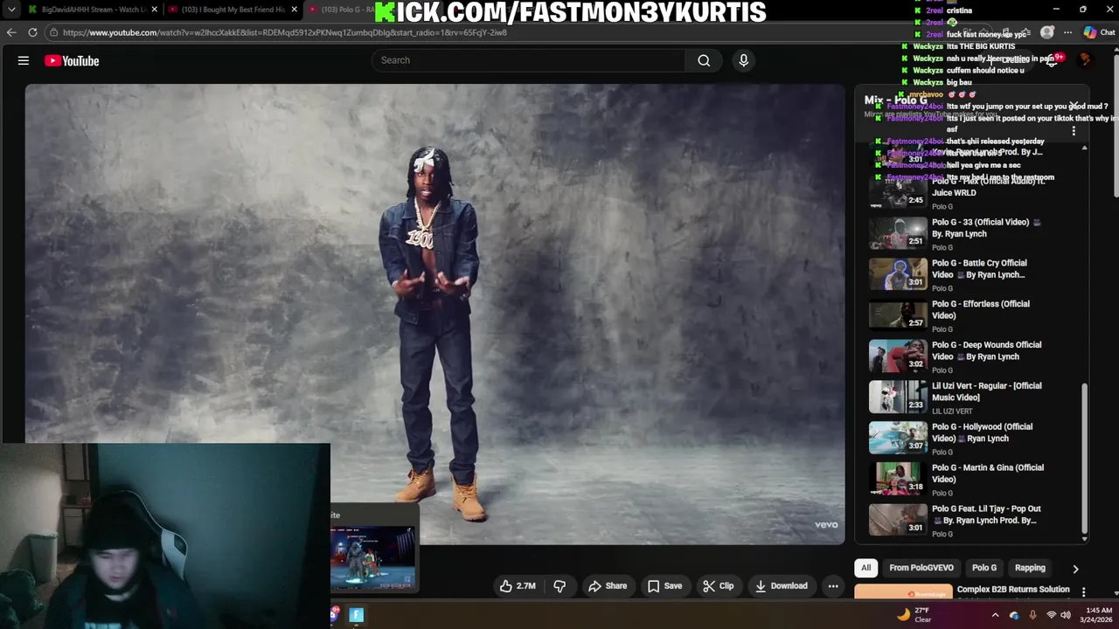The image size is (1119, 629).
Task: Click the magnifier search button
Action: coord(704,60)
